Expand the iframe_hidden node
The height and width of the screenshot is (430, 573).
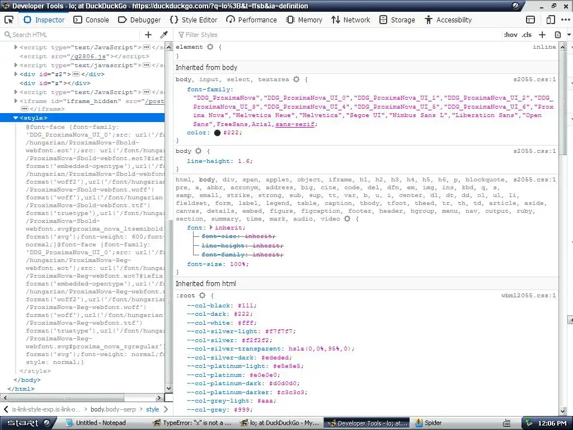[16, 101]
